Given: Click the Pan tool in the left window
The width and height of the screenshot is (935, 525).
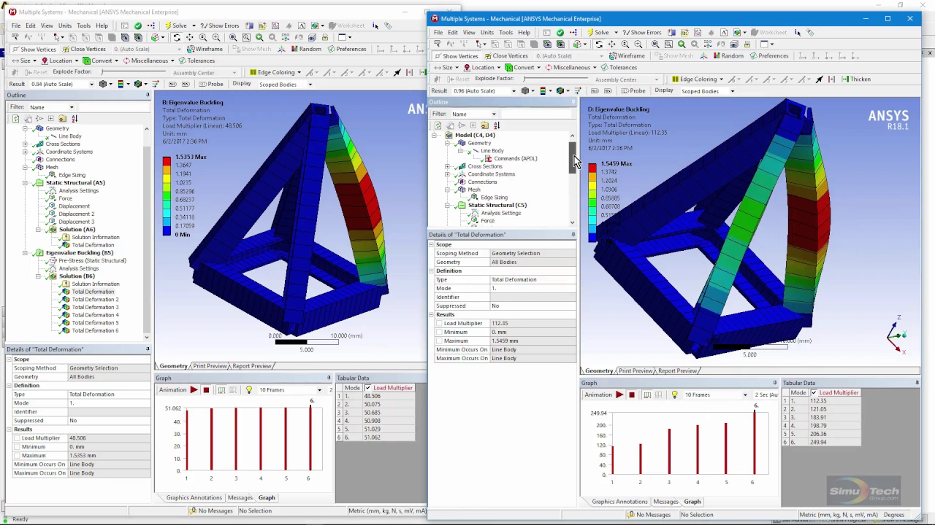Looking at the screenshot, I should point(189,37).
